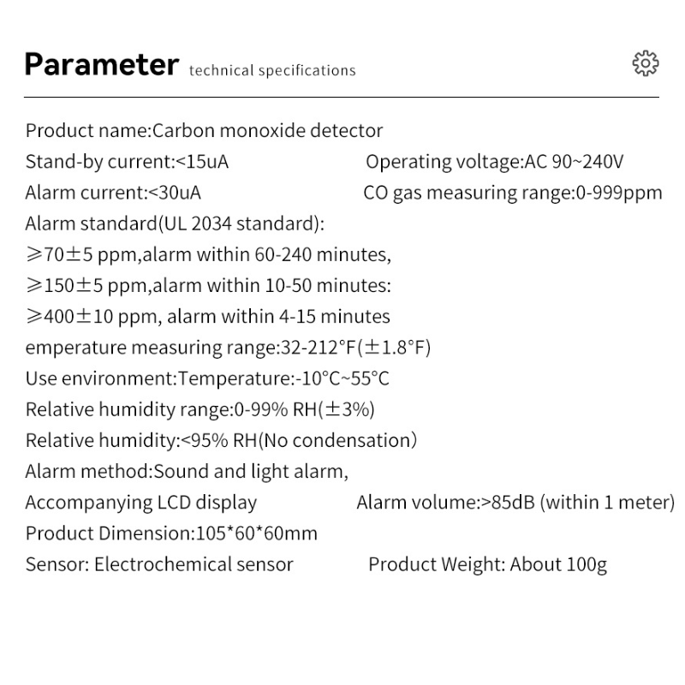Select the Alarm current <30uA text
Image resolution: width=685 pixels, height=685 pixels.
click(x=113, y=193)
